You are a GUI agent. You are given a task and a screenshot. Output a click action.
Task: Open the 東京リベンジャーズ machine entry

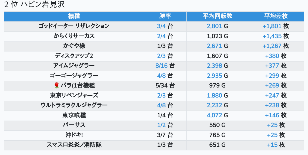(x=74, y=95)
